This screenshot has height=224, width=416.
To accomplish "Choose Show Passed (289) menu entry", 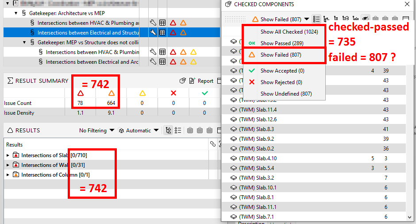I will point(284,43).
